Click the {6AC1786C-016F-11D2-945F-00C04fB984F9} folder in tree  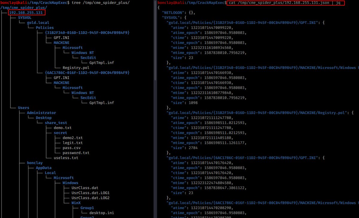[x=87, y=73]
